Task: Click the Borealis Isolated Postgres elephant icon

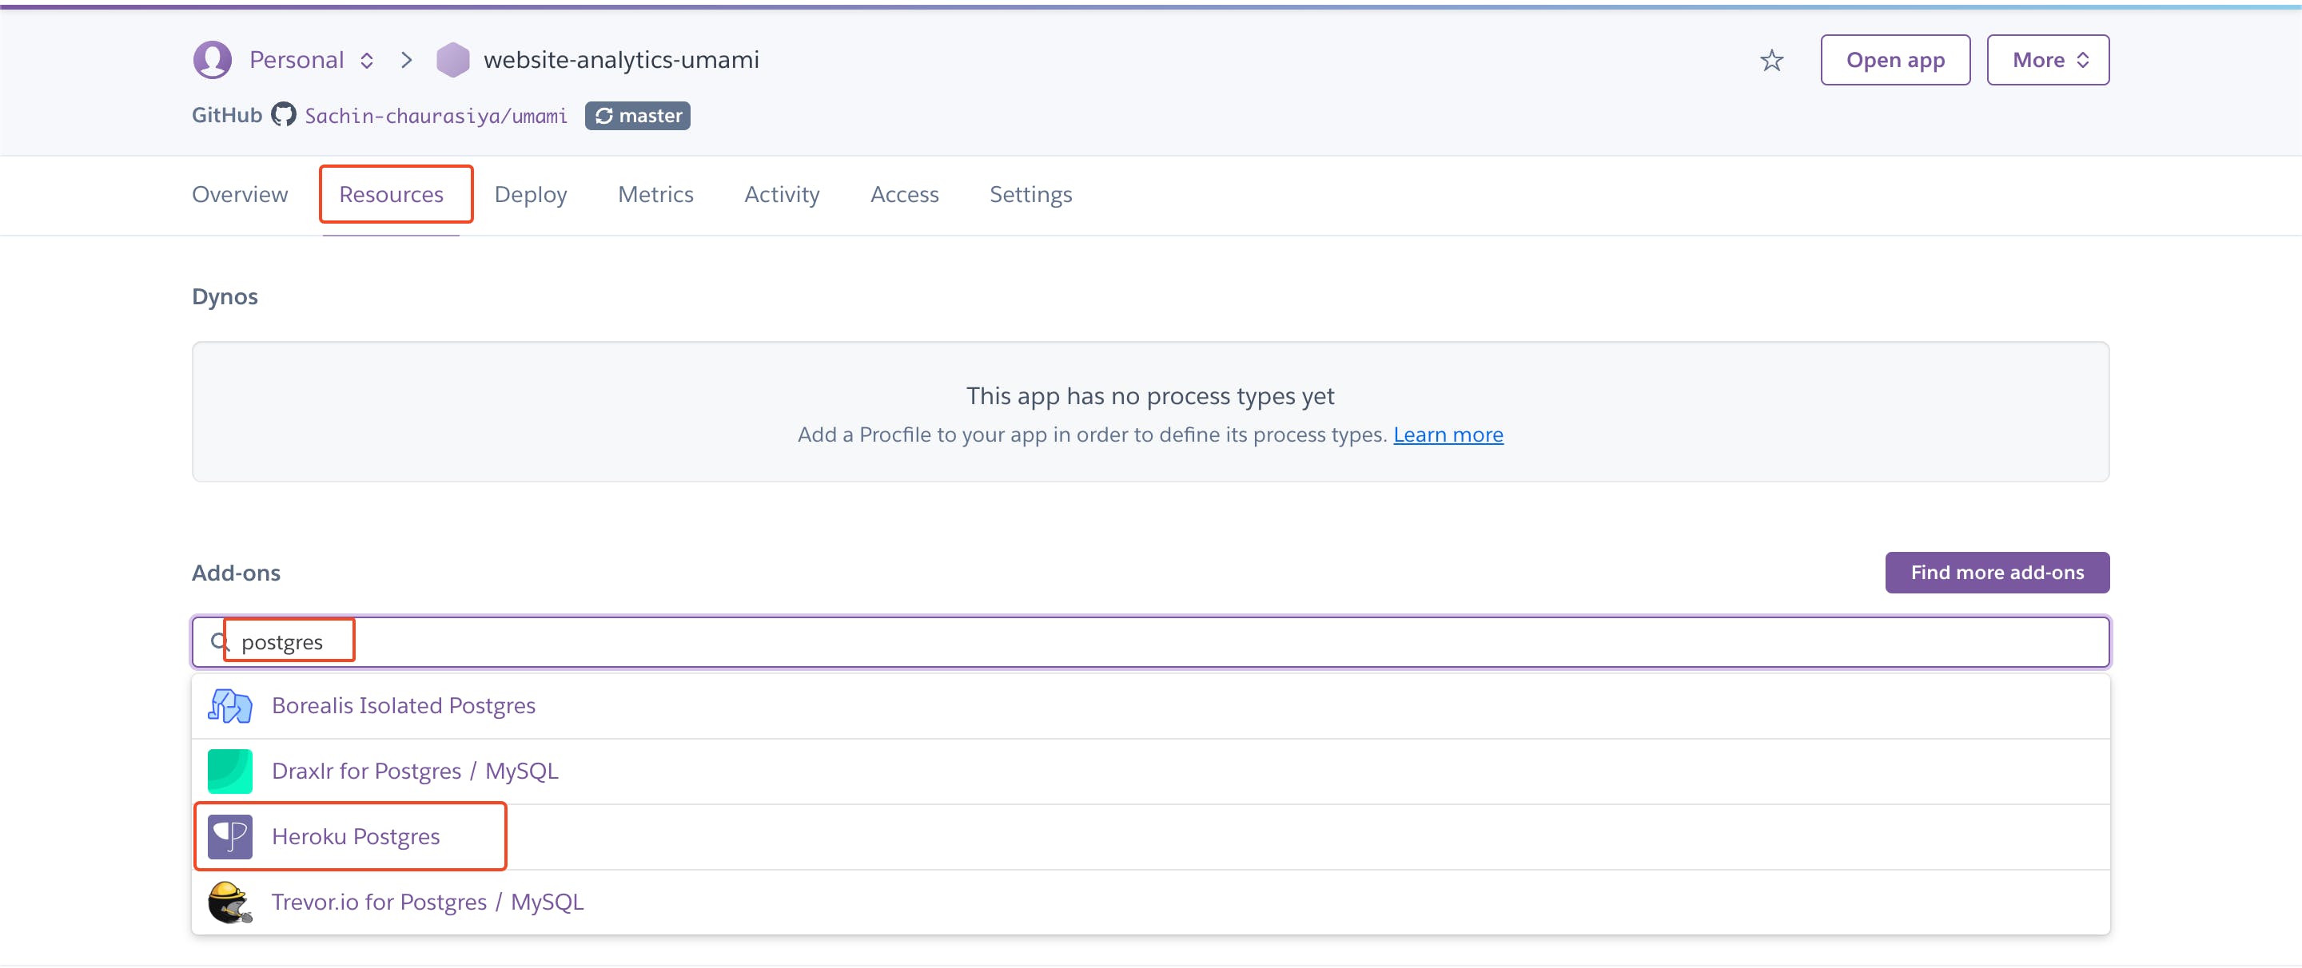Action: (229, 705)
